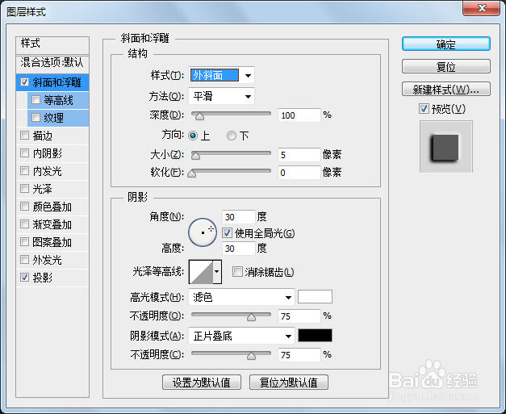Open the black shadow color swatch
Viewport: 506px width, 414px height.
315,336
